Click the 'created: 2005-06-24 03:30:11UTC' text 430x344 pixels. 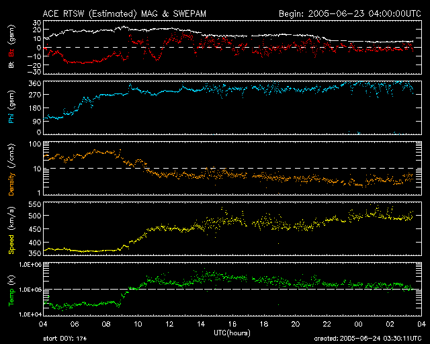(368, 339)
